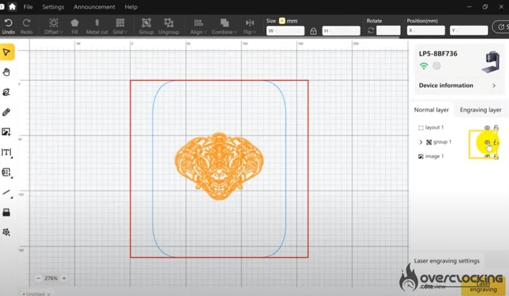Screen dimensions: 509x296
Task: Click the Width input field
Action: [x=285, y=31]
